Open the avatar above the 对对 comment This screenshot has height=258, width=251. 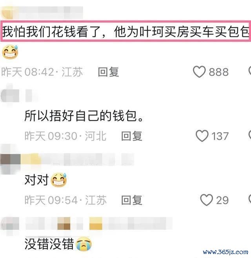click(10, 159)
